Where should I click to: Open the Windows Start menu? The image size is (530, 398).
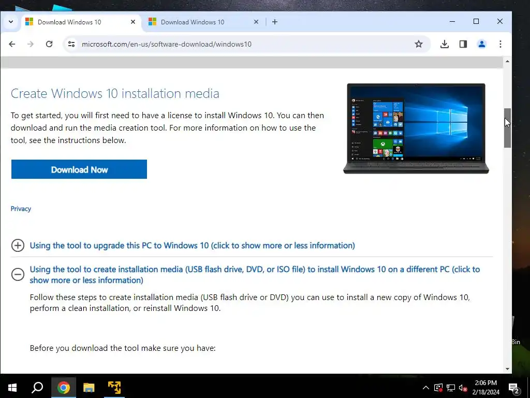tap(12, 388)
